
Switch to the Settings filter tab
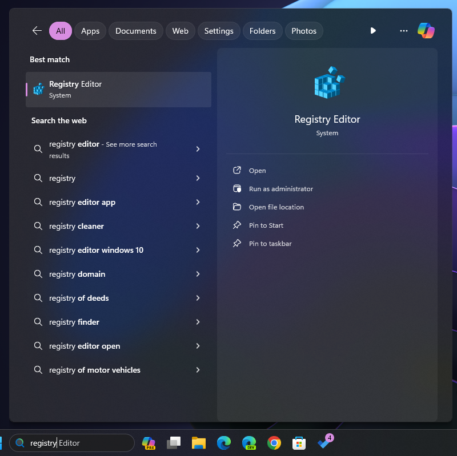(x=219, y=31)
